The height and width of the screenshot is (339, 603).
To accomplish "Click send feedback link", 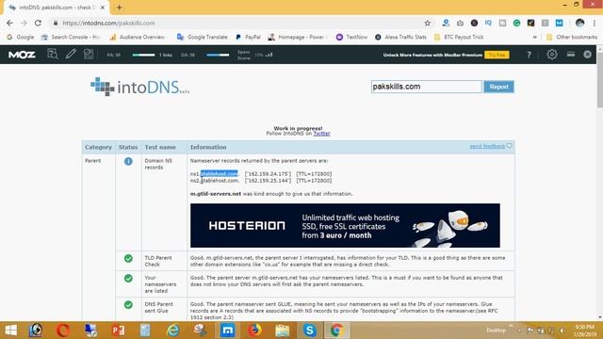I will [x=487, y=146].
